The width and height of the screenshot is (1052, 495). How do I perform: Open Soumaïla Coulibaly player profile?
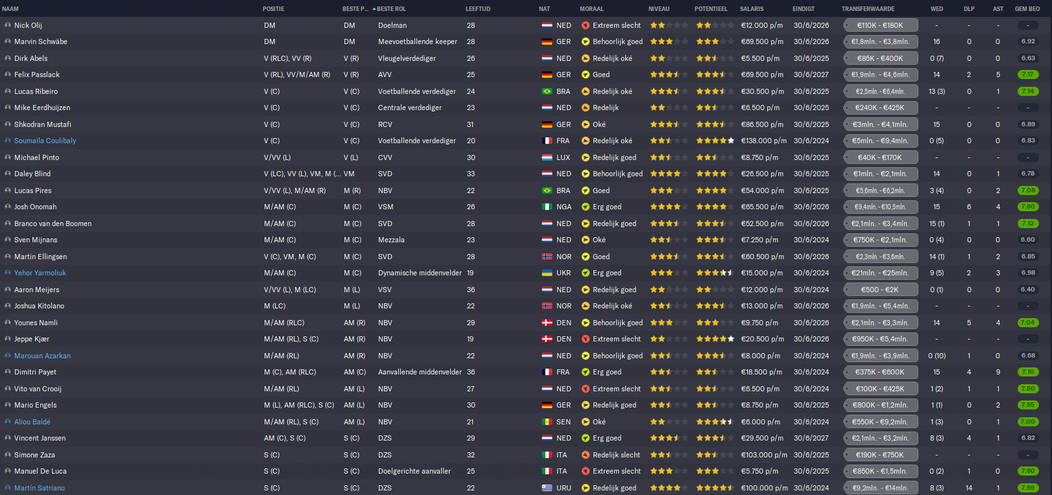45,141
